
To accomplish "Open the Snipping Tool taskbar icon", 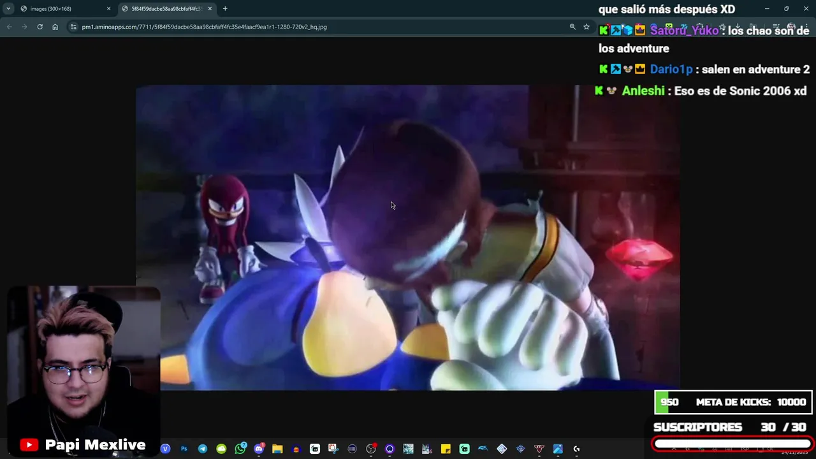I will 333,449.
